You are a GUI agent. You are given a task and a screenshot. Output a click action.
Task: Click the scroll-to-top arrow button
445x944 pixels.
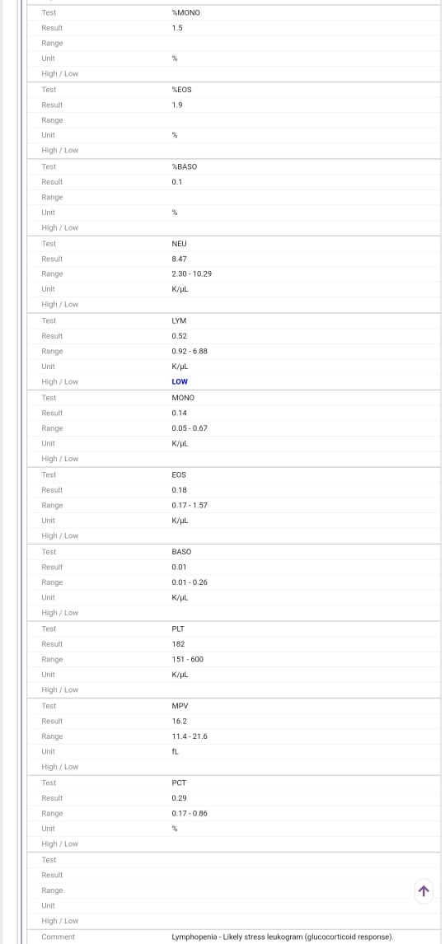[x=424, y=891]
